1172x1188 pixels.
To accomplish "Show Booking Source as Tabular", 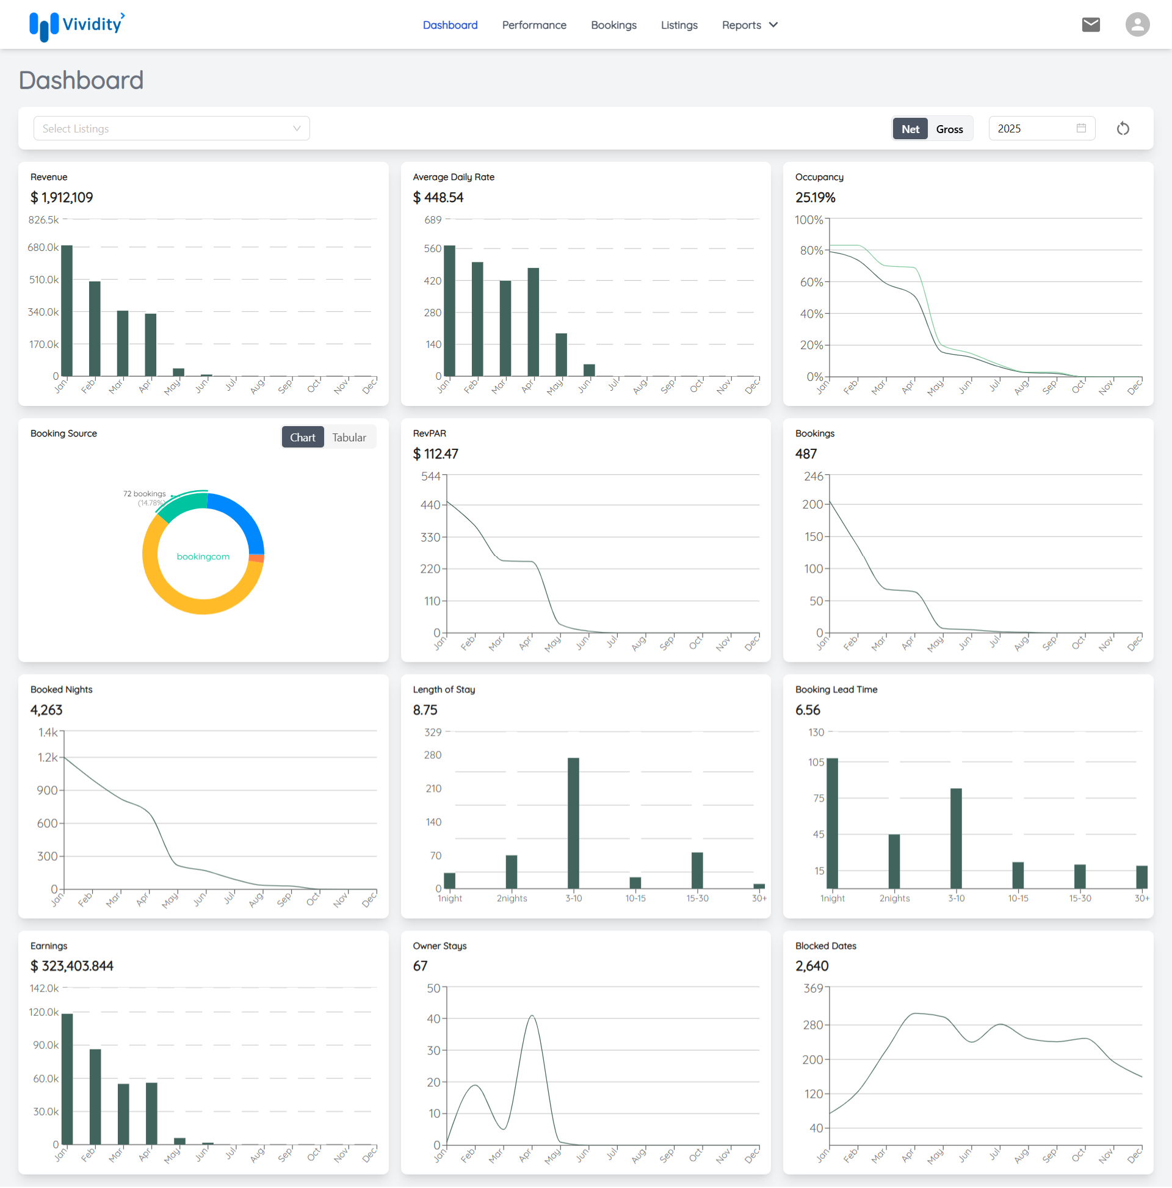I will pyautogui.click(x=349, y=437).
